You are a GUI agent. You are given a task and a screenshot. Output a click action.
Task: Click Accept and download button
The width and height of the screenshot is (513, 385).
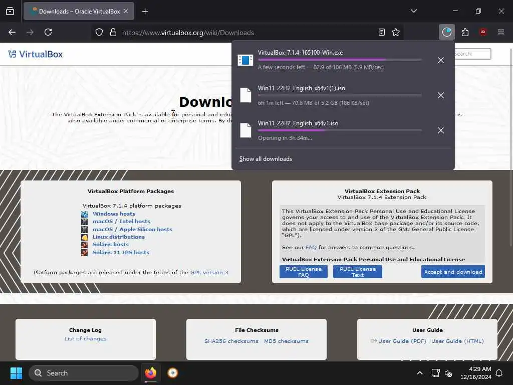coord(453,272)
